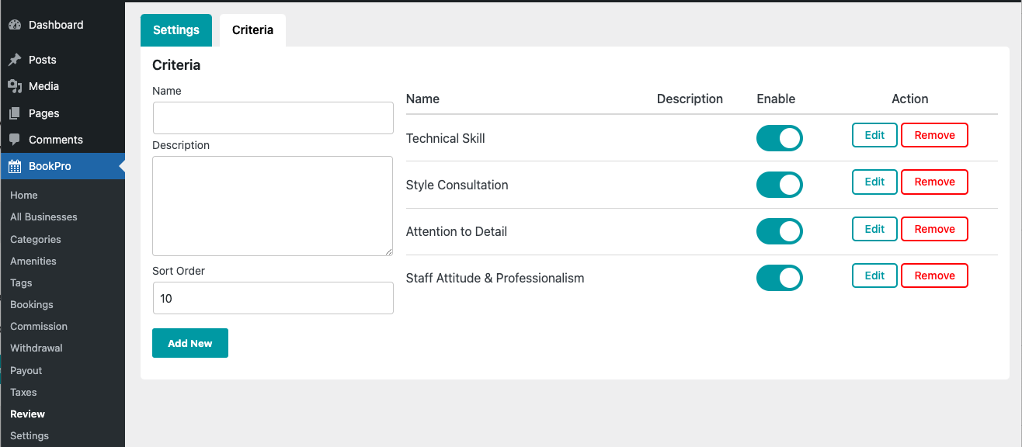
Task: Switch off Attention to Detail toggle
Action: (779, 231)
